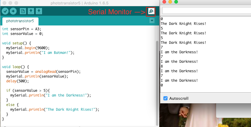Close the serial monitor with the red button
Image resolution: width=251 pixels, height=127 pixels.
pyautogui.click(x=164, y=2)
